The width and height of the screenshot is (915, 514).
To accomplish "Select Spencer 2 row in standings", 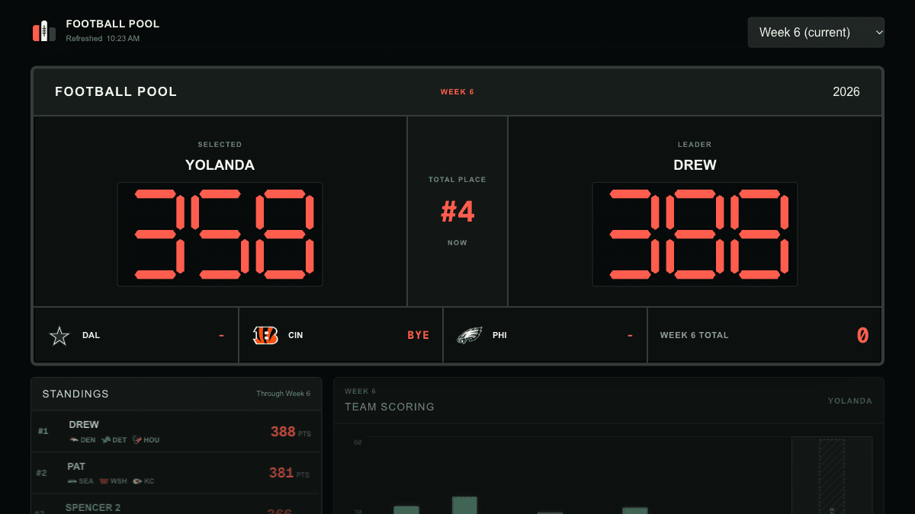I will [x=176, y=504].
